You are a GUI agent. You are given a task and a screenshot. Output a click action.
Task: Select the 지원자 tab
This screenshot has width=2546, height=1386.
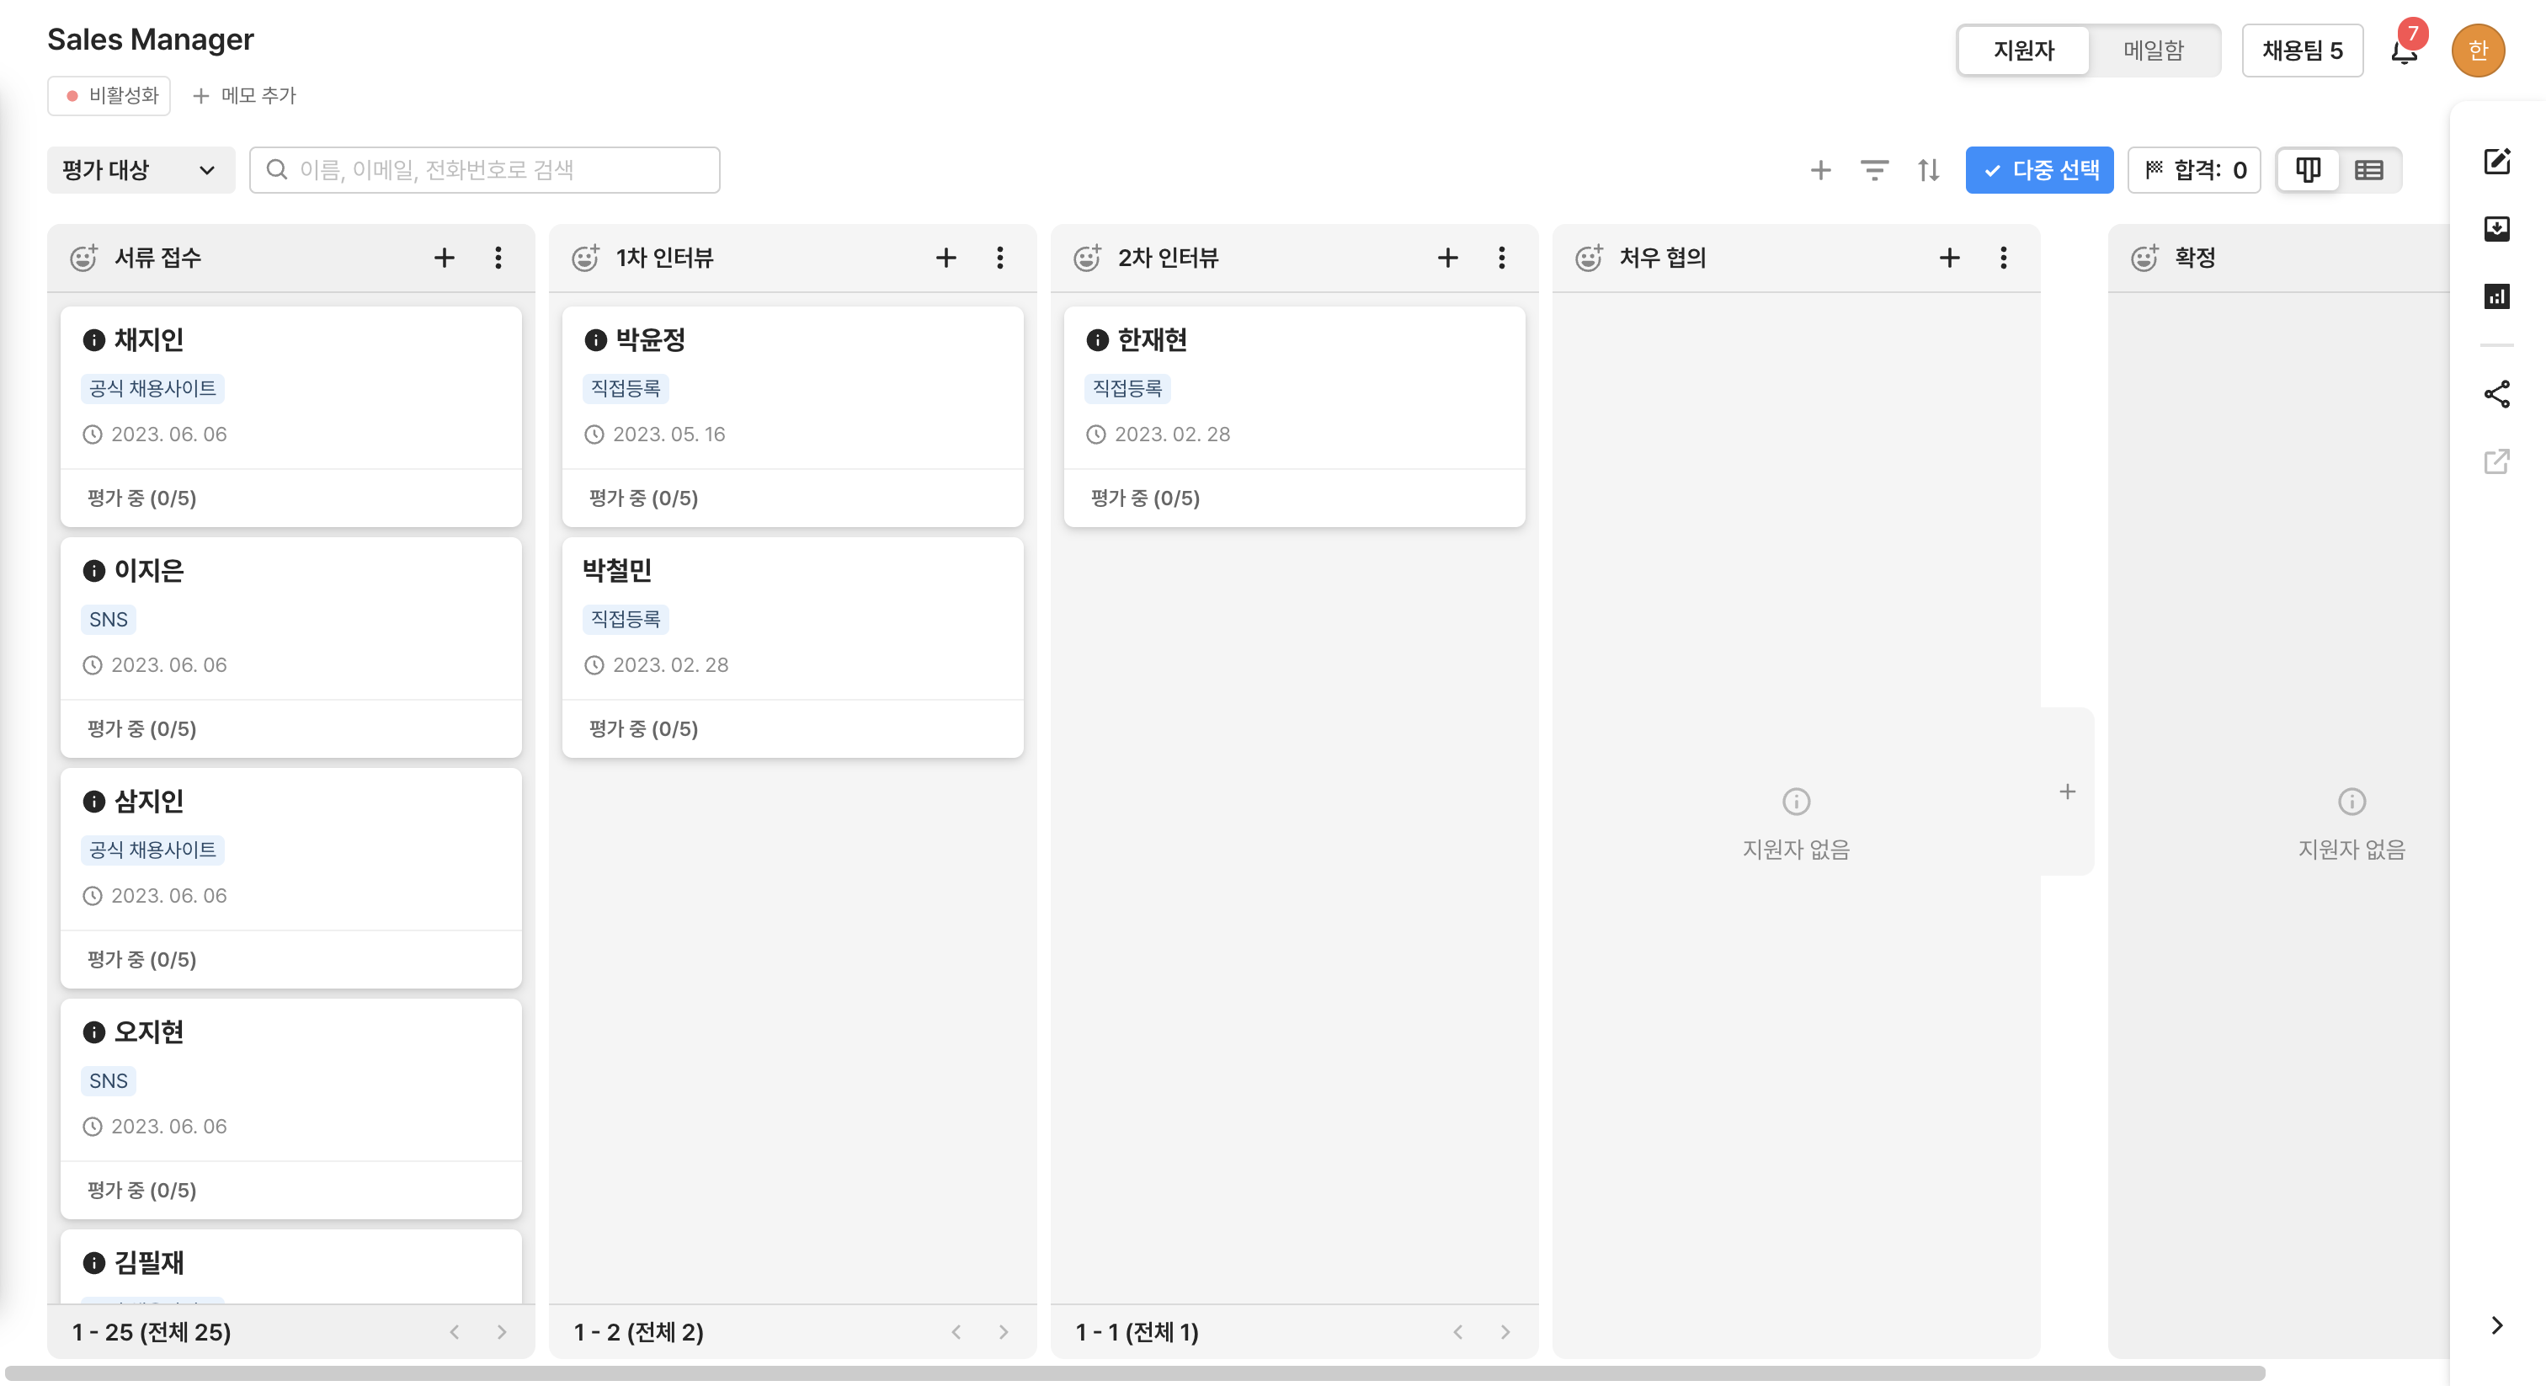(x=2024, y=51)
